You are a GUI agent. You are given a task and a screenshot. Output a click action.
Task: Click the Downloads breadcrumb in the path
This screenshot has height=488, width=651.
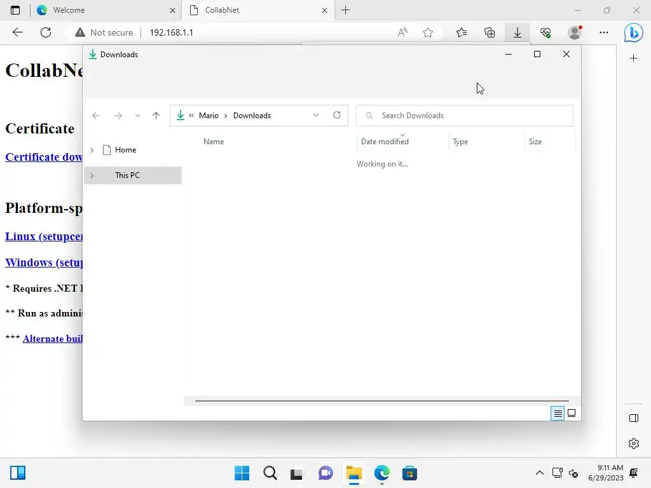pos(252,116)
